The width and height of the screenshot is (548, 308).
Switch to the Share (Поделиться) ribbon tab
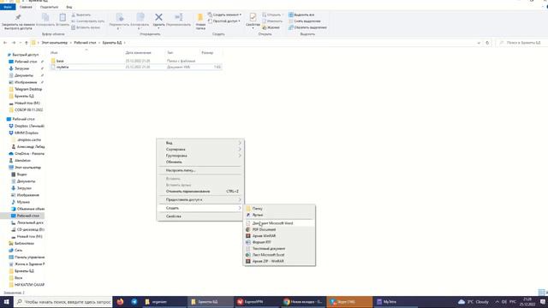(49, 7)
